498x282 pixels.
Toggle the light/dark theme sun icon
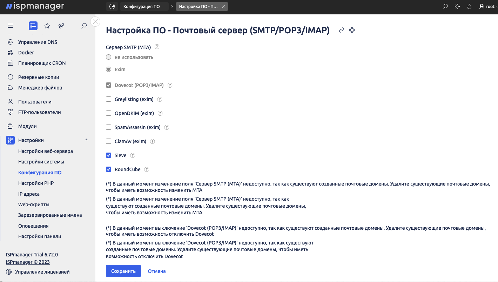pos(457,6)
